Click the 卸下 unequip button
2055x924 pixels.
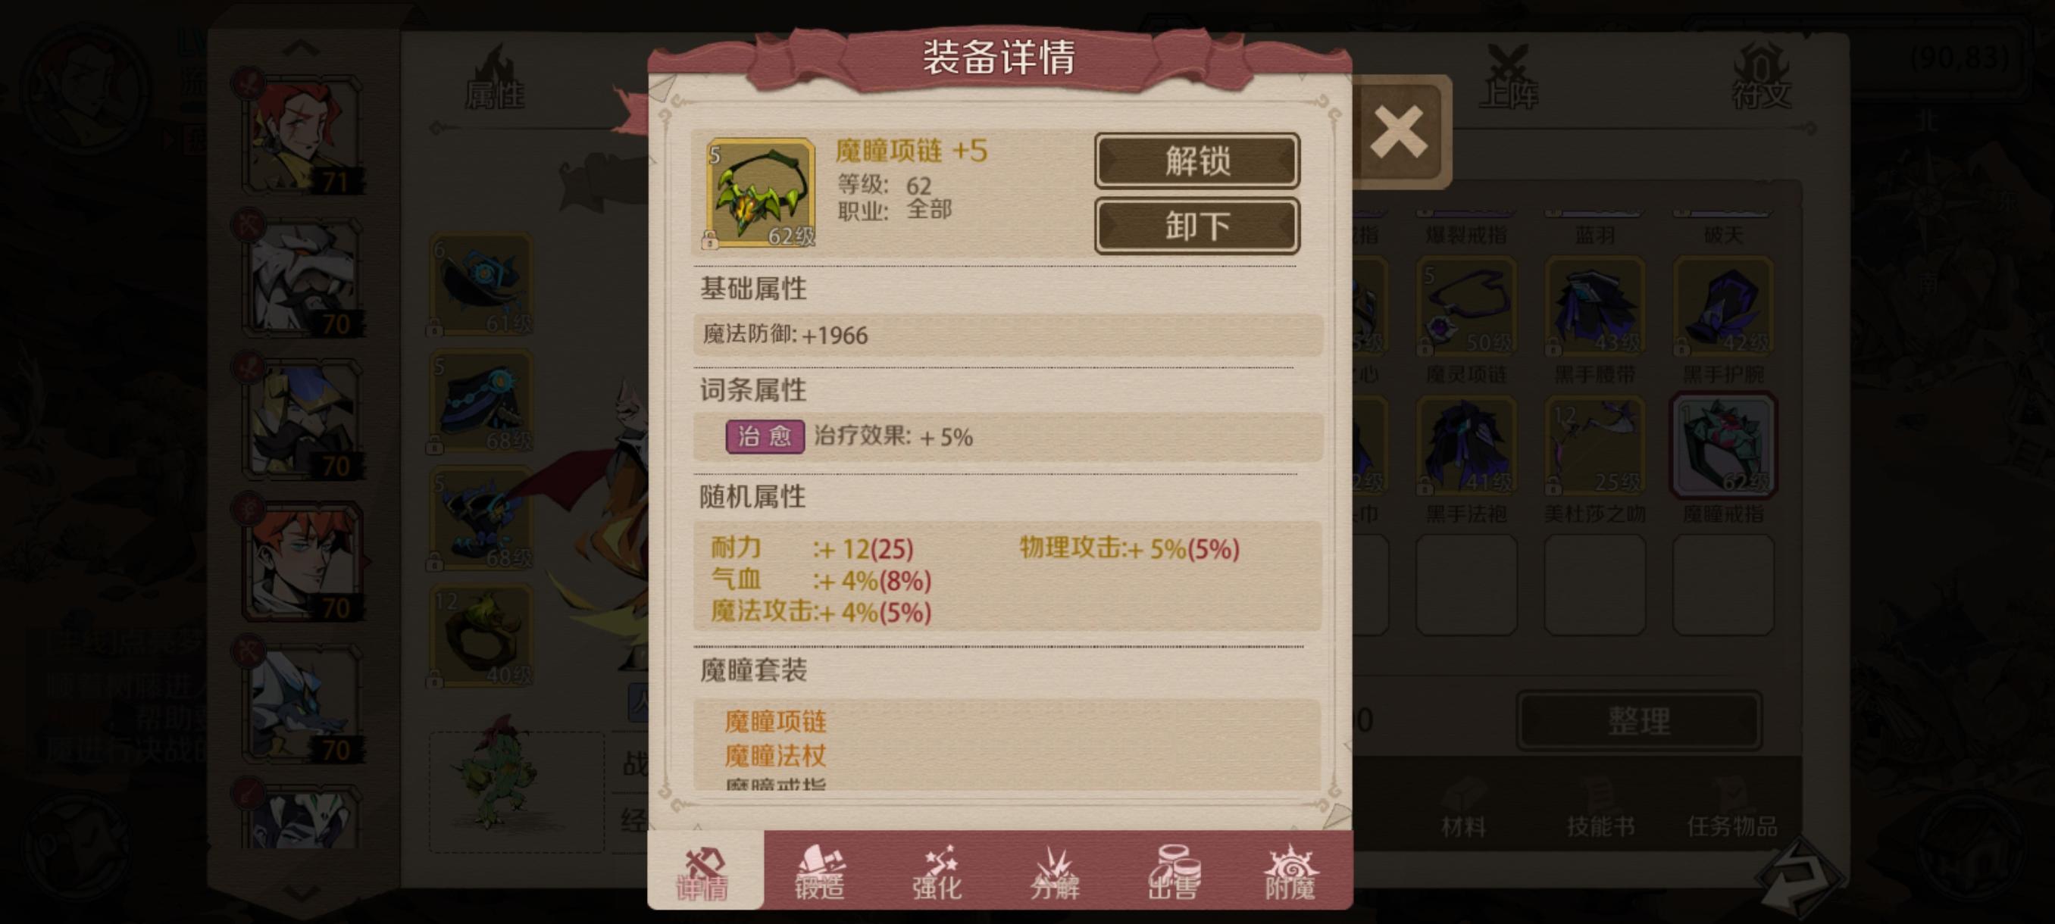pyautogui.click(x=1196, y=226)
